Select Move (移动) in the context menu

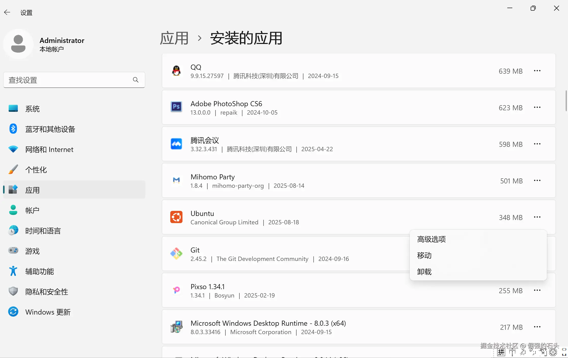click(x=424, y=255)
